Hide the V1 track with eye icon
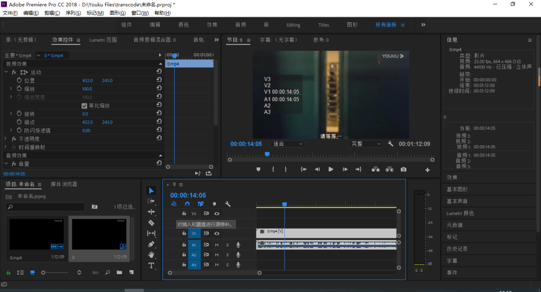The height and width of the screenshot is (292, 541). click(217, 233)
